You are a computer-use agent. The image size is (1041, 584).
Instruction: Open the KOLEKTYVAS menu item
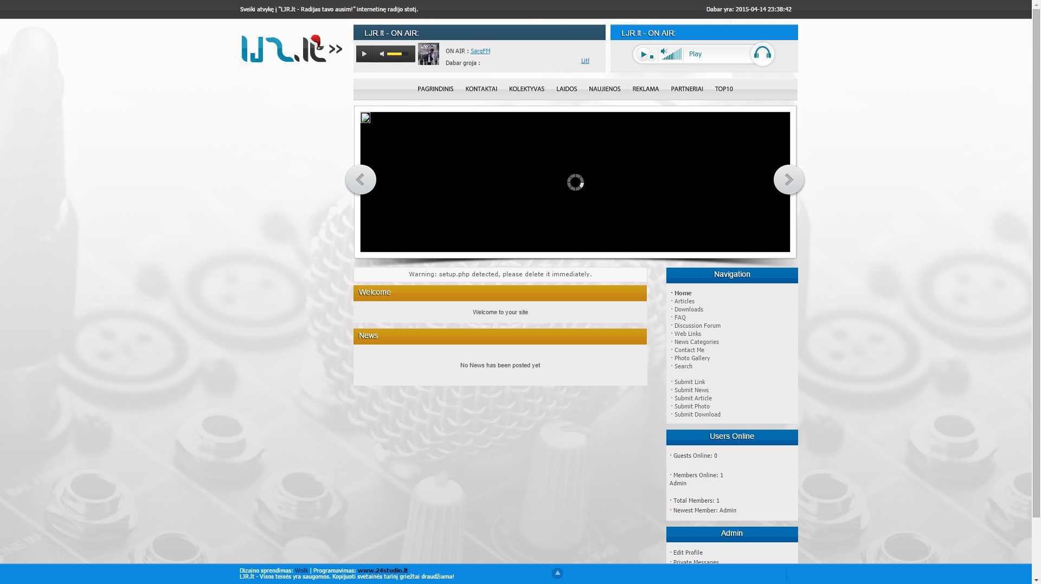(x=526, y=89)
